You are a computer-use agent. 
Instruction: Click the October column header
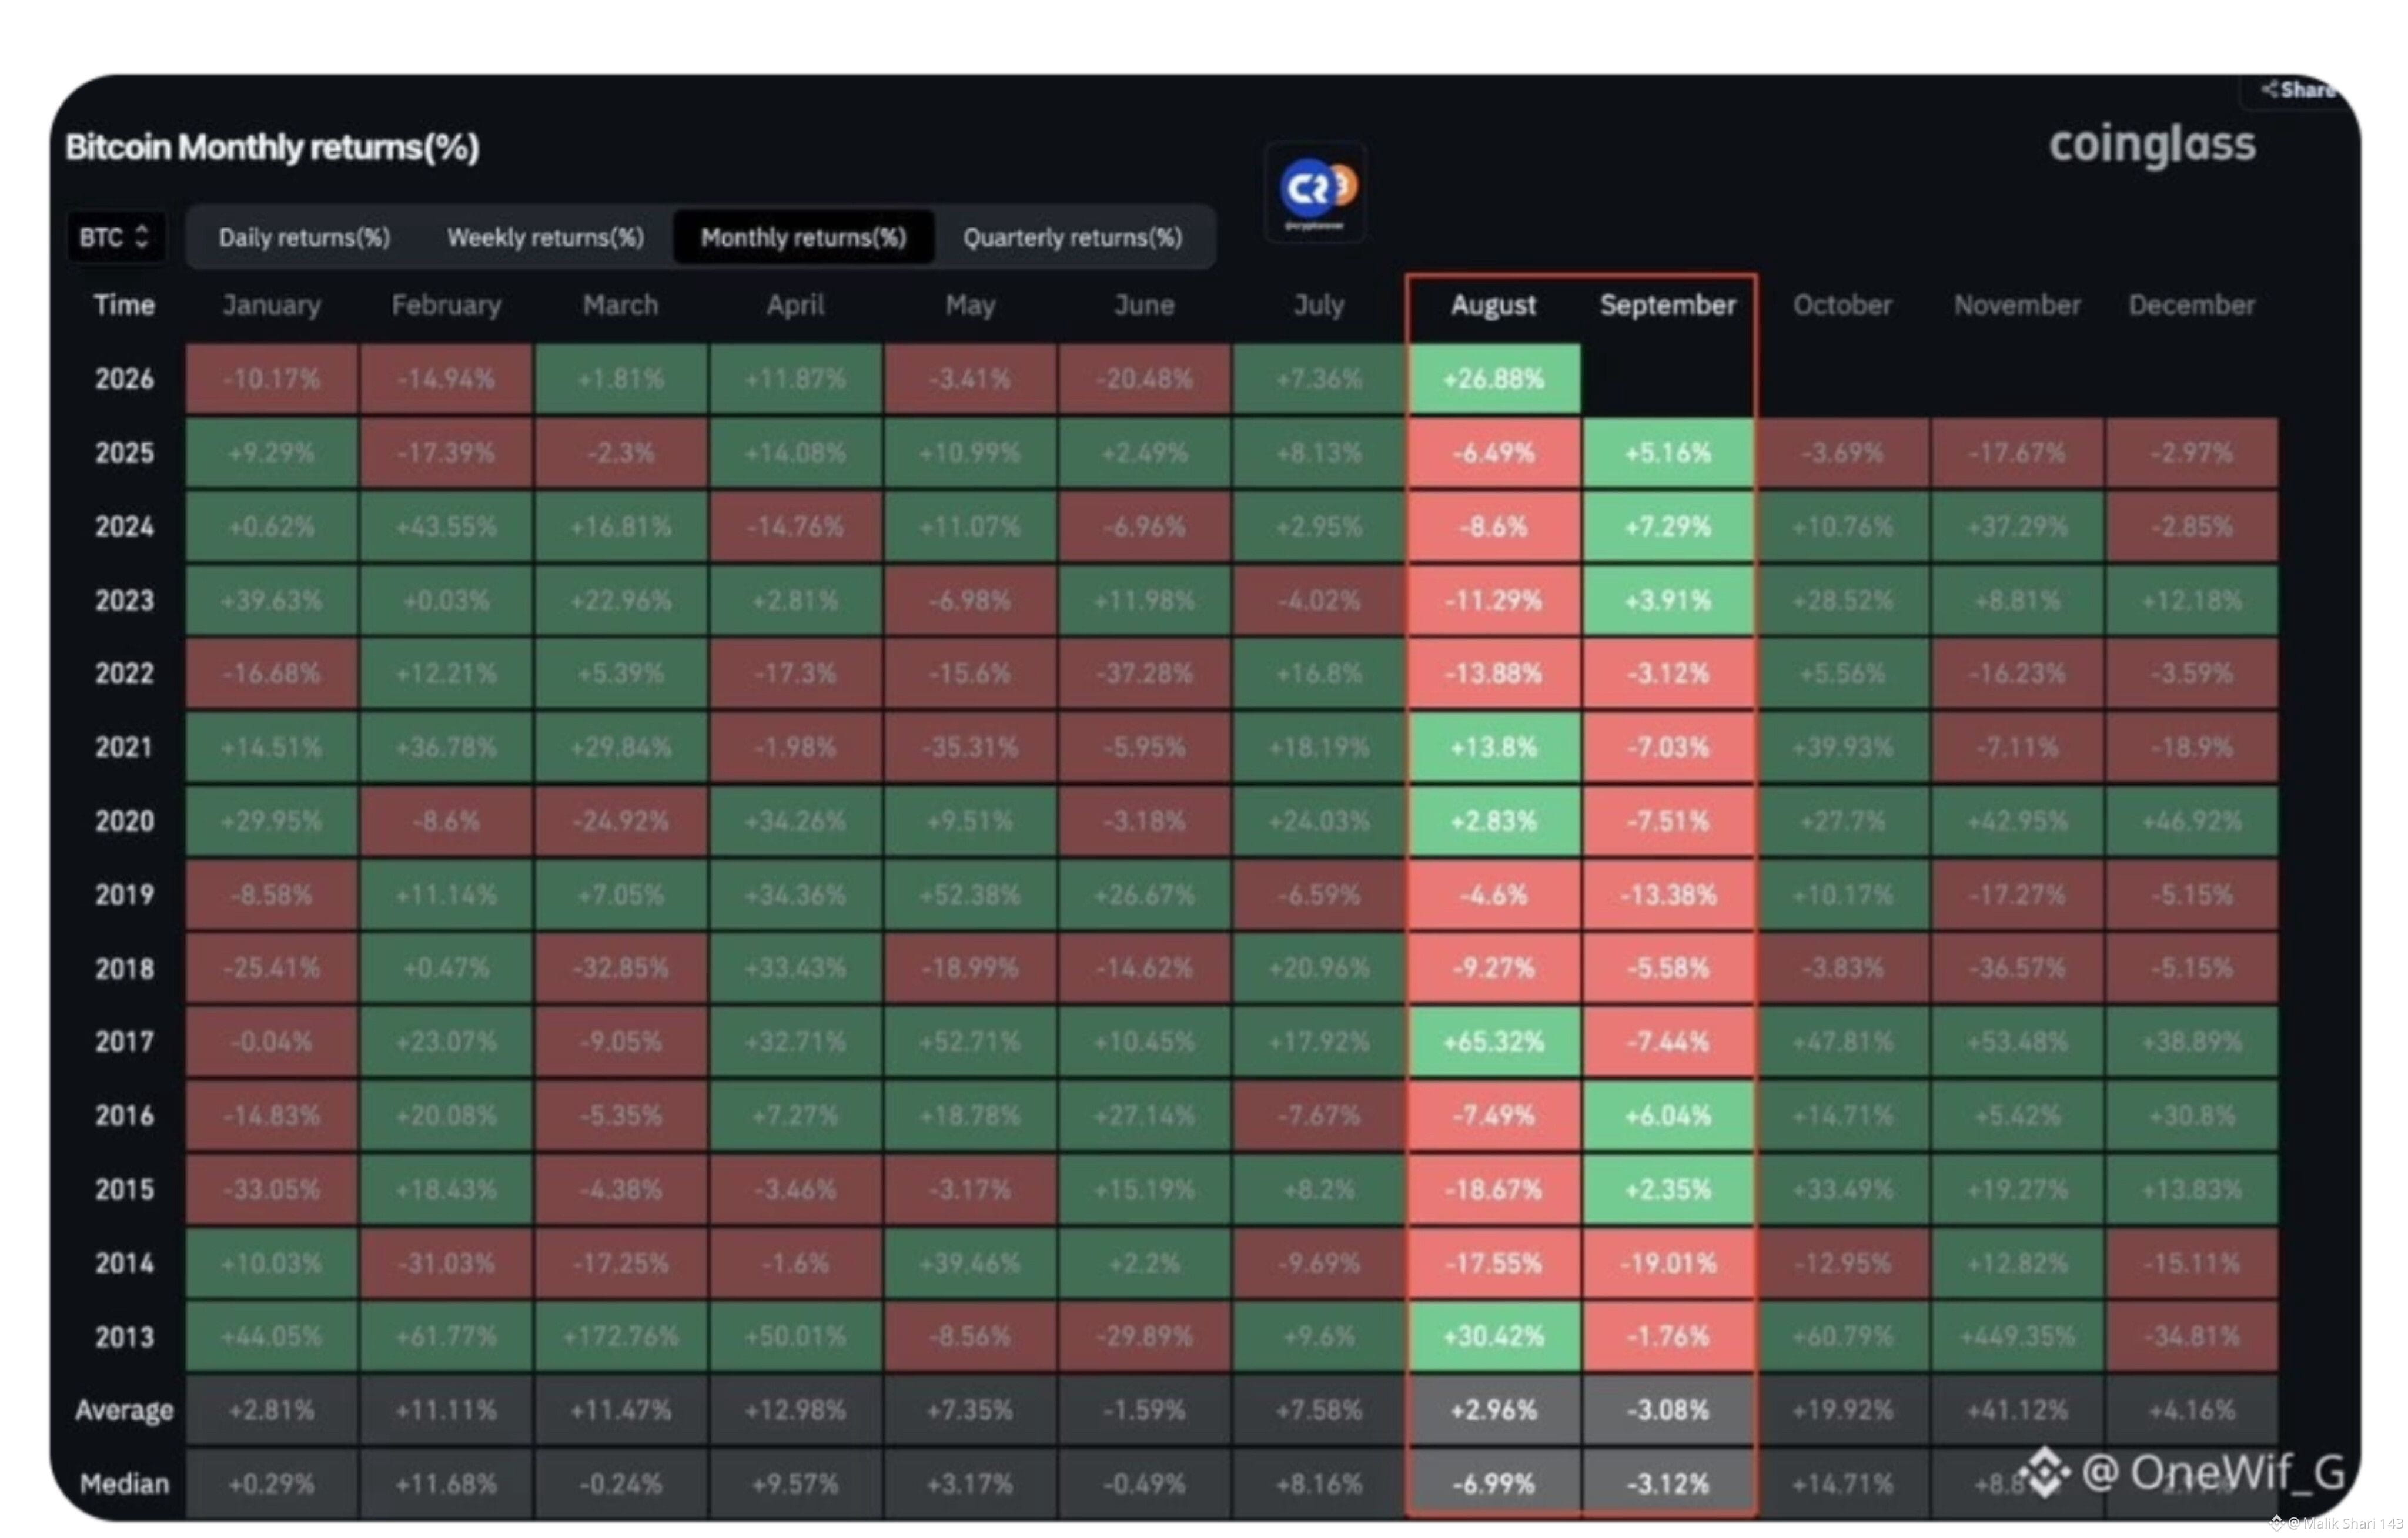pyautogui.click(x=1842, y=305)
